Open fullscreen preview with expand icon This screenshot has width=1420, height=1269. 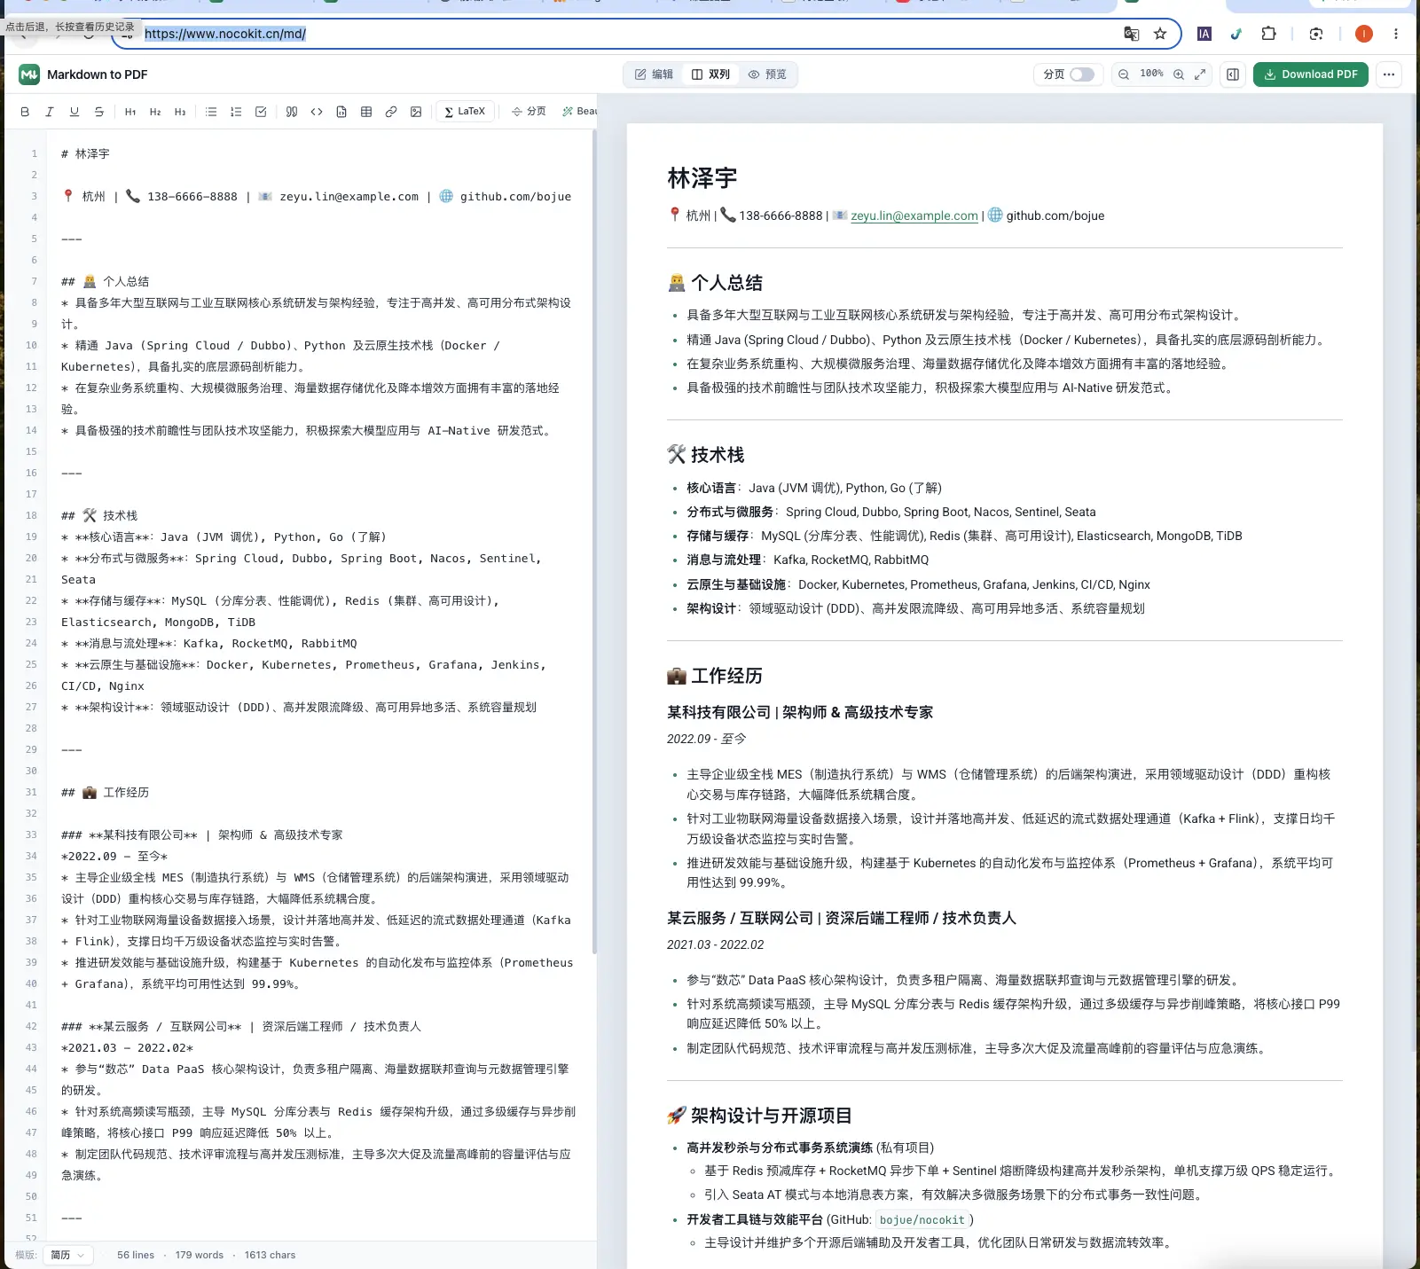tap(1200, 74)
